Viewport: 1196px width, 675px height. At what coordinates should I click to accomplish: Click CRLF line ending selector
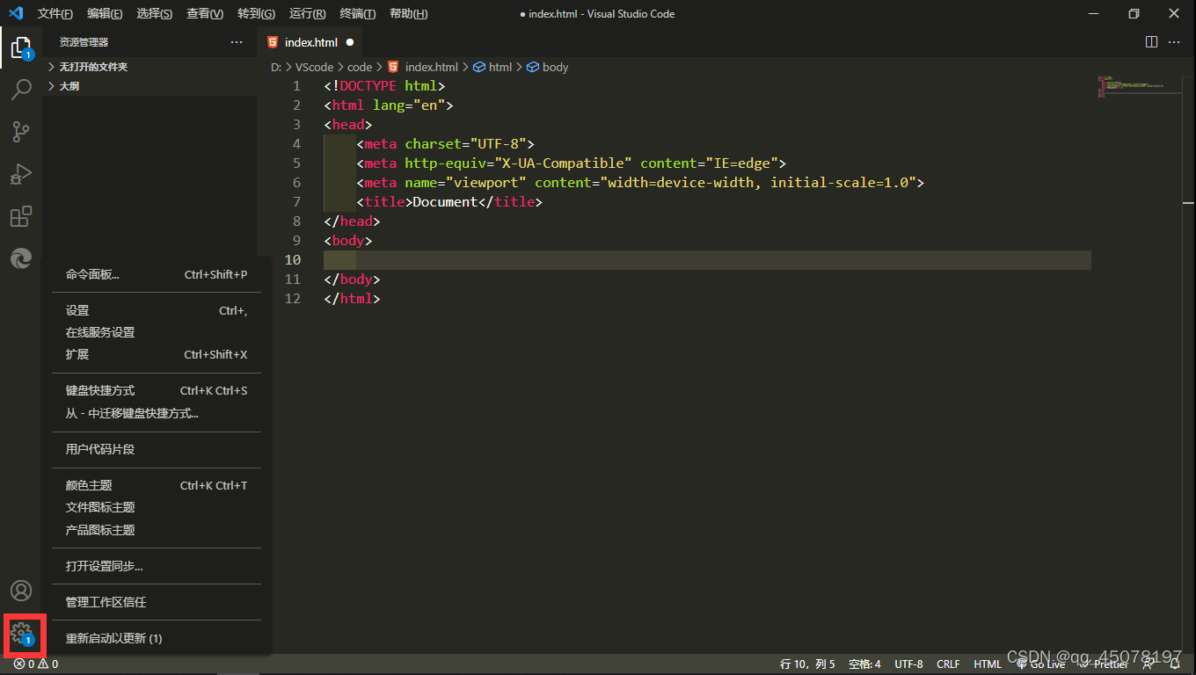click(x=948, y=664)
